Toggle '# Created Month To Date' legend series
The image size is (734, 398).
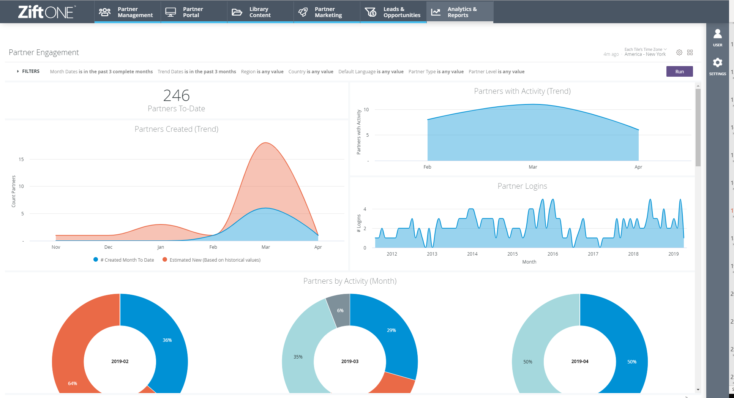(x=124, y=260)
